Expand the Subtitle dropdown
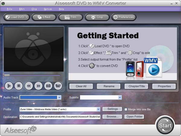The width and height of the screenshot is (181, 136). pyautogui.click(x=120, y=97)
